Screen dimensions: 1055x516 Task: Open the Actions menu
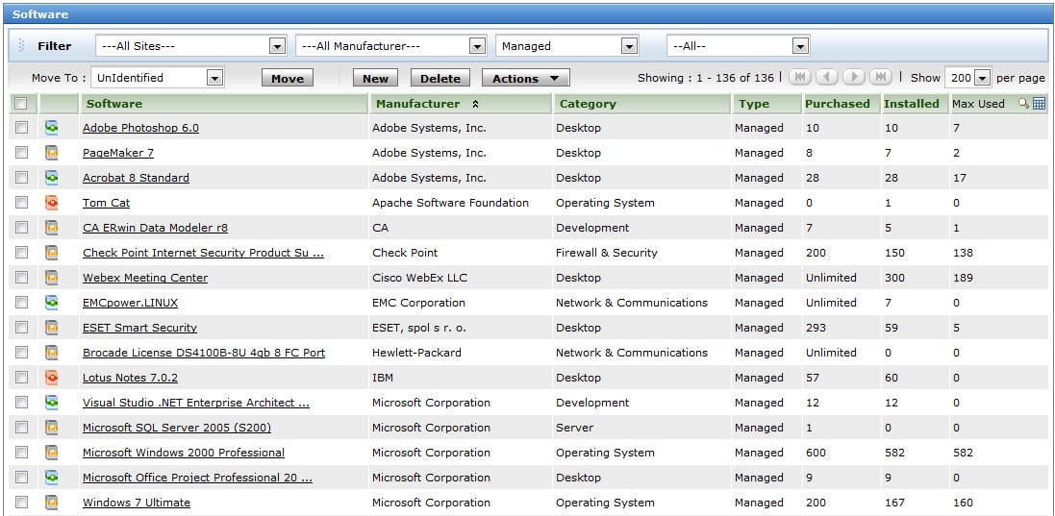pyautogui.click(x=525, y=79)
